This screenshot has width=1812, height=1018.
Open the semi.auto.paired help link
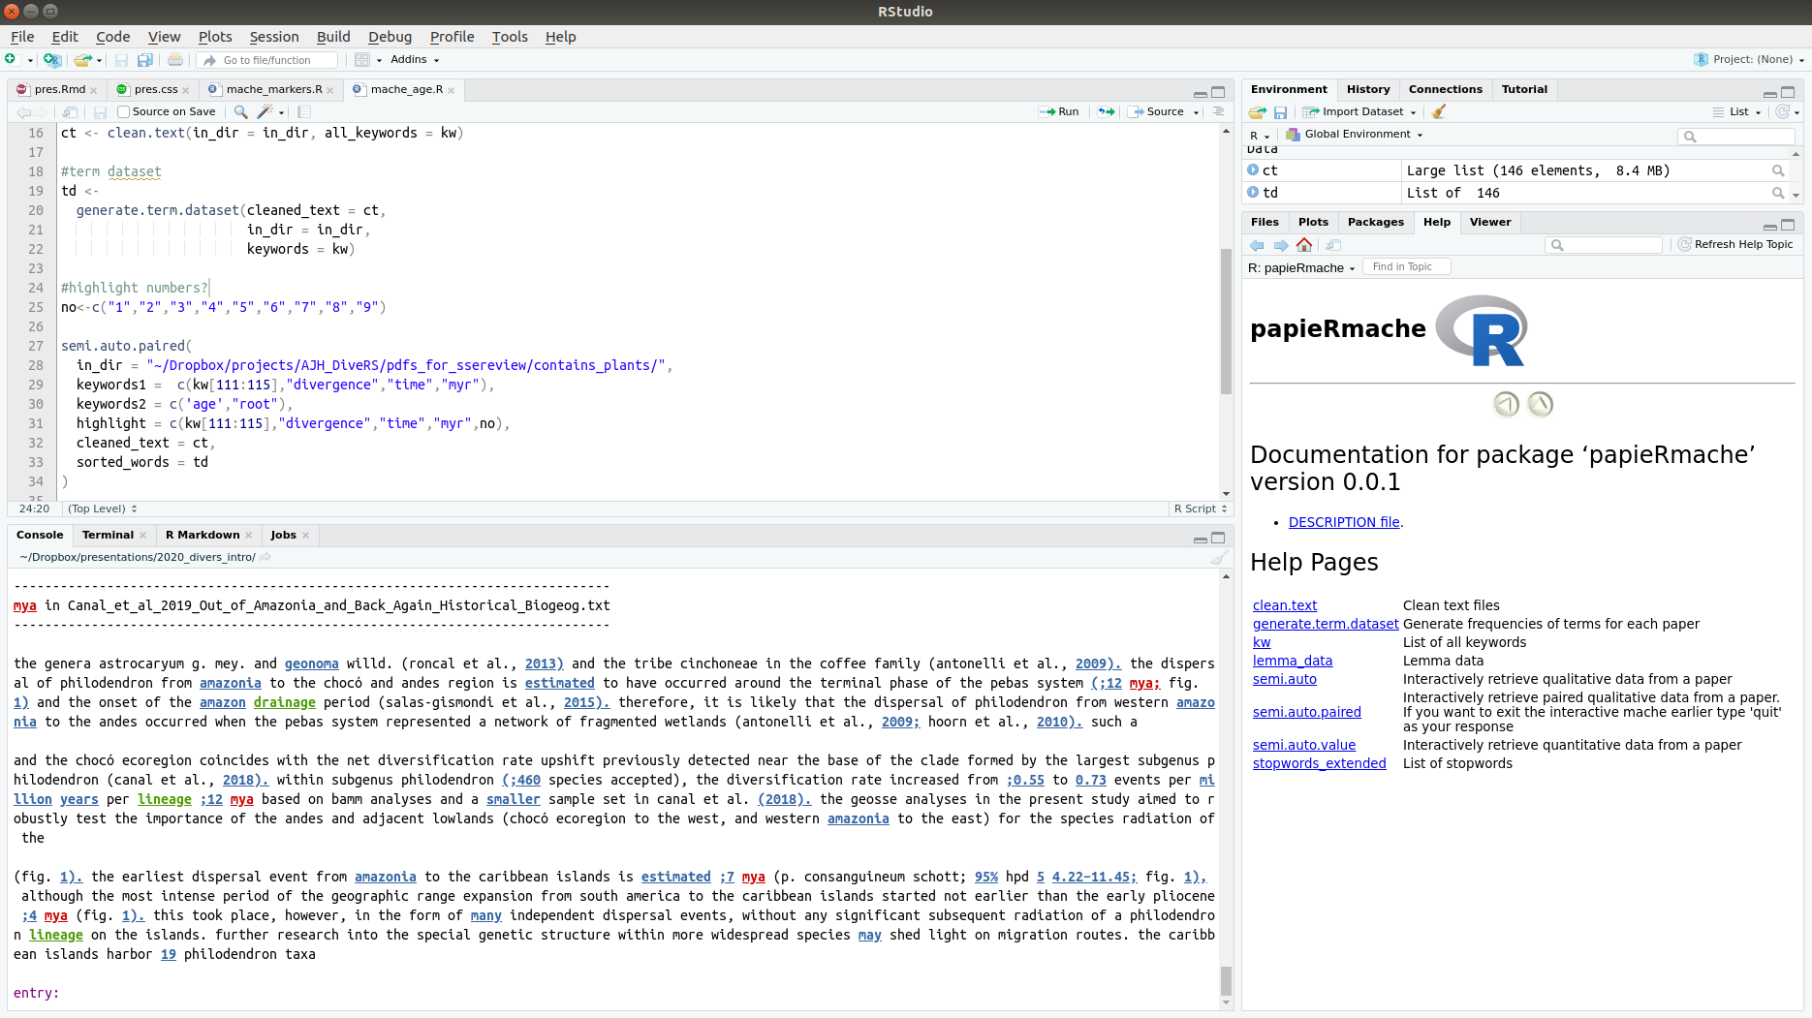click(1307, 713)
